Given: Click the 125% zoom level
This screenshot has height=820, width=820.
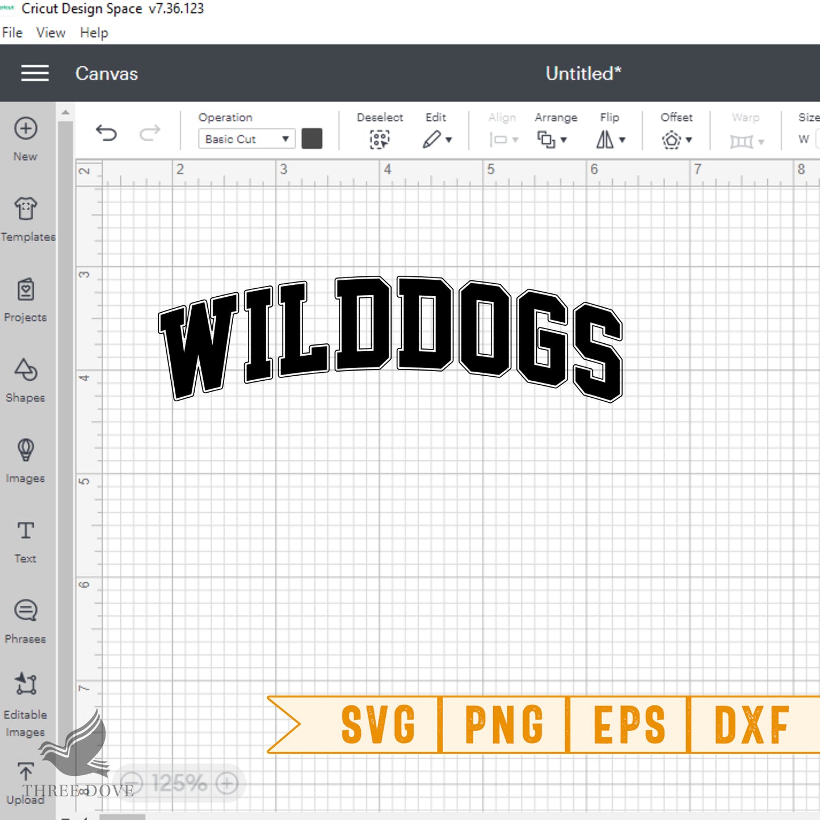Looking at the screenshot, I should (179, 784).
